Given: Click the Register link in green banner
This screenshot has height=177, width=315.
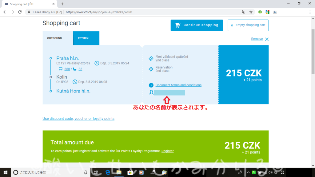Looking at the screenshot, I should pos(168,151).
